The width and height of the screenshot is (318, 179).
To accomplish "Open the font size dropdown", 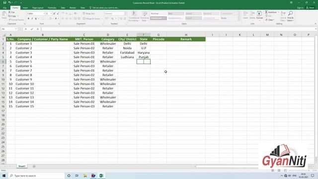I will [x=51, y=13].
